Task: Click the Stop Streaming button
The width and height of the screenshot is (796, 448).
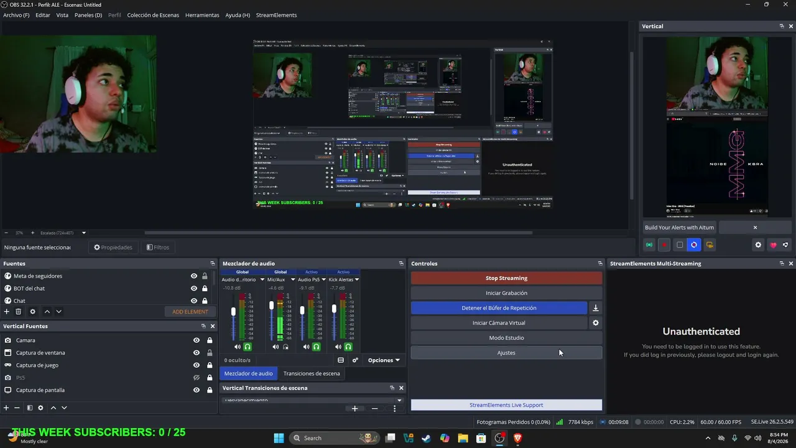Action: coord(506,278)
